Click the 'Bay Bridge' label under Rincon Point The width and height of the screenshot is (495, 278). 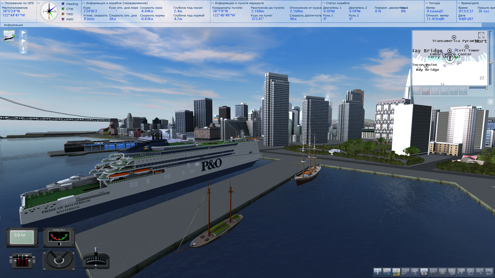pos(427,70)
